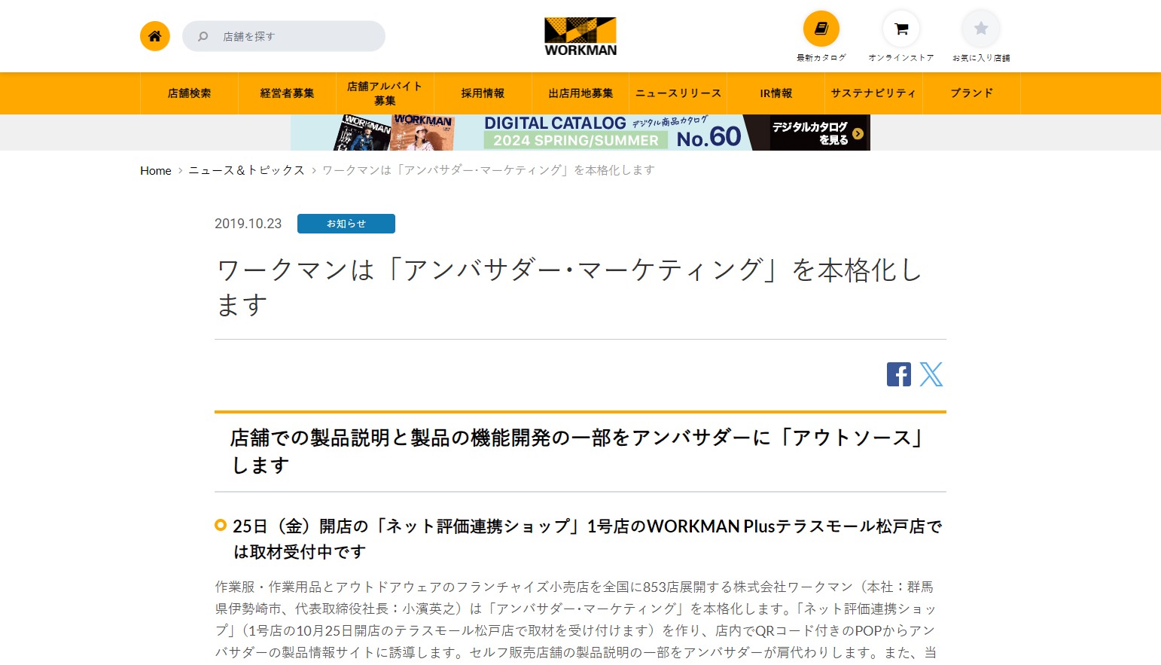The width and height of the screenshot is (1161, 665).
Task: Open the お気に入り店舗 star icon
Action: 981,29
